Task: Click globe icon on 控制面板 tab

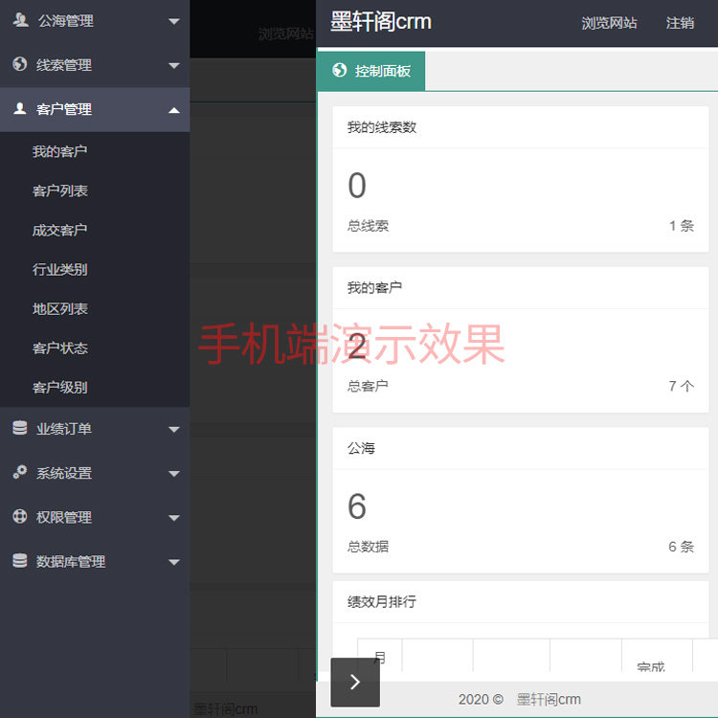Action: click(339, 70)
